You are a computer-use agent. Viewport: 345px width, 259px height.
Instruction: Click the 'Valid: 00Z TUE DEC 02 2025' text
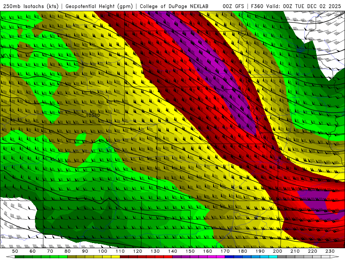(303, 6)
